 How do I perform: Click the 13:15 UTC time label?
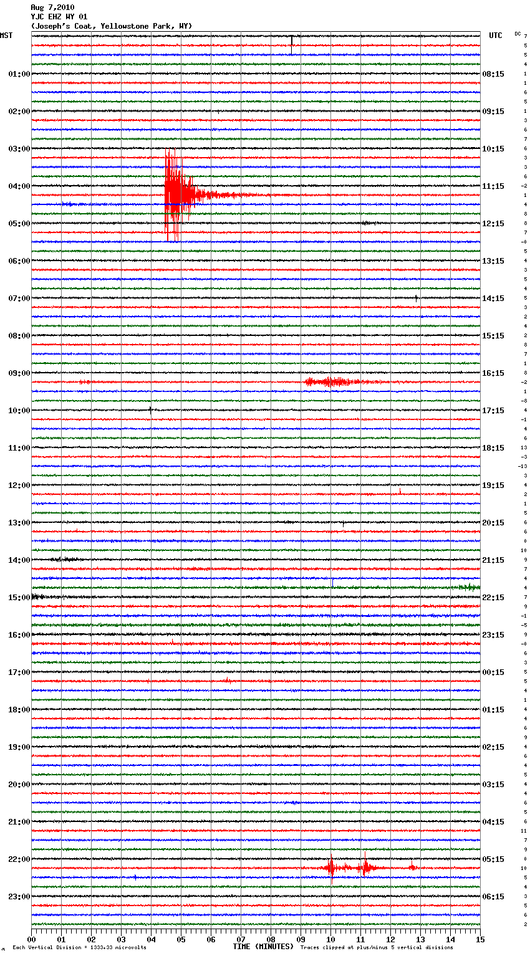[x=493, y=261]
